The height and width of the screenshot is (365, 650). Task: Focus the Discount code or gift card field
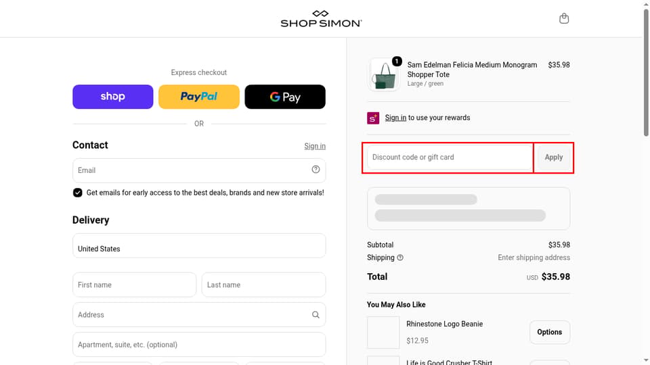tap(450, 157)
